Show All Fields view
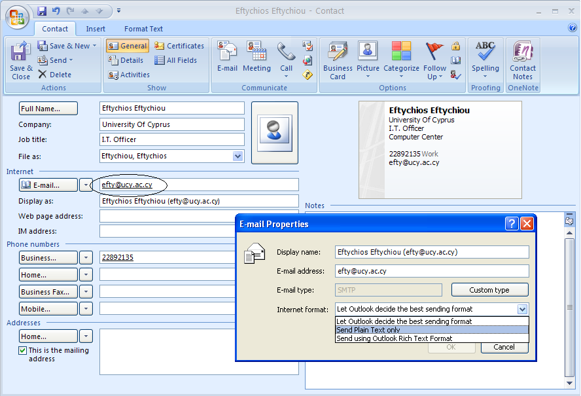 coord(175,60)
